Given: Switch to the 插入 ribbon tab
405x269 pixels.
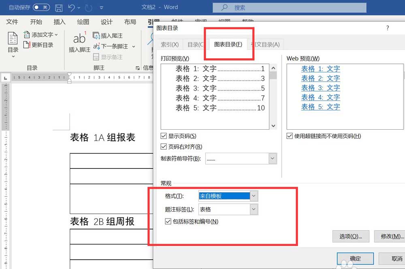Looking at the screenshot, I should tap(60, 22).
